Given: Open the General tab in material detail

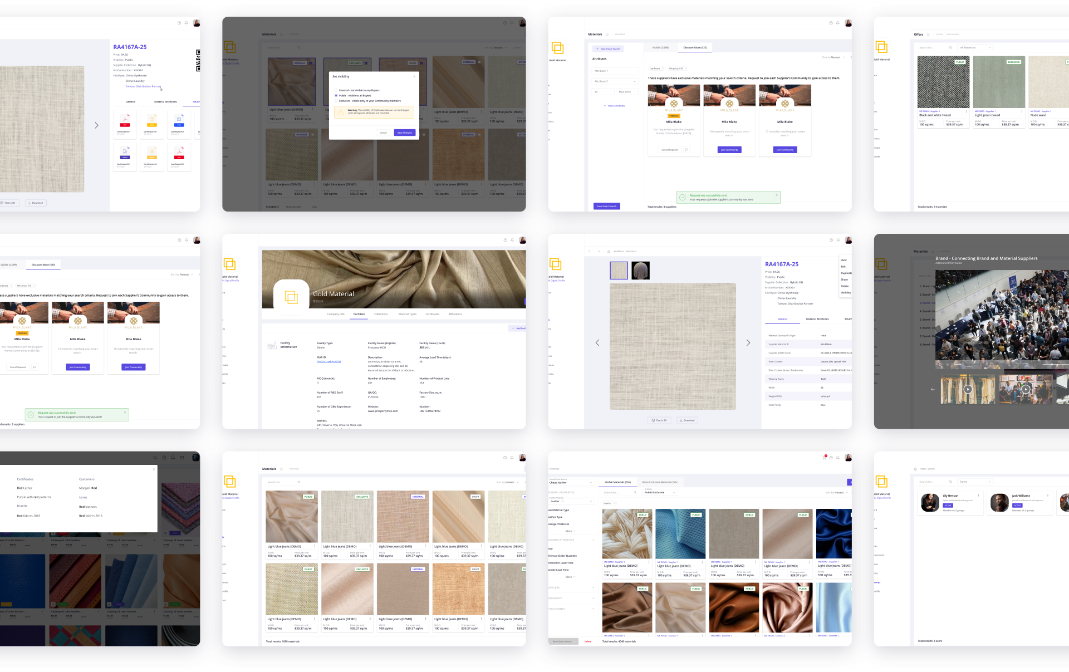Looking at the screenshot, I should (782, 319).
